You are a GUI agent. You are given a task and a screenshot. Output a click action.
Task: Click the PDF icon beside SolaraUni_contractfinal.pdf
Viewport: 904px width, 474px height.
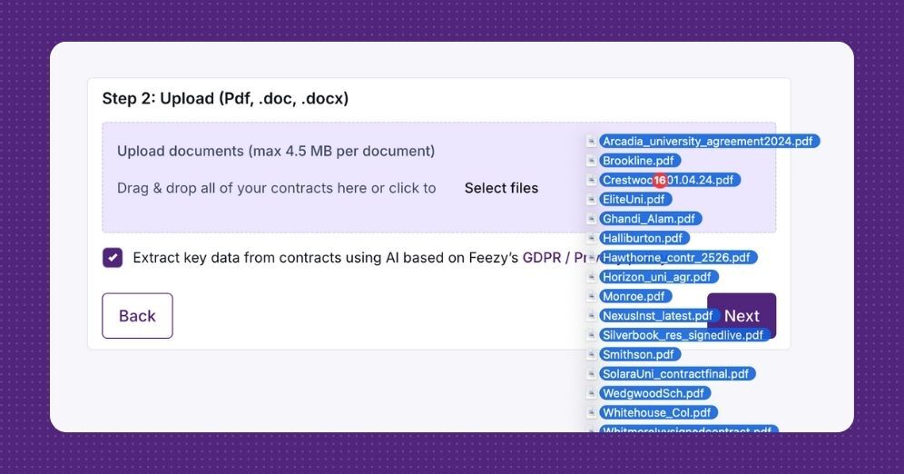pos(591,374)
